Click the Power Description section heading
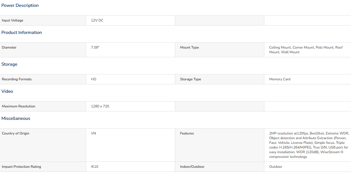351x174 pixels. coord(20,5)
